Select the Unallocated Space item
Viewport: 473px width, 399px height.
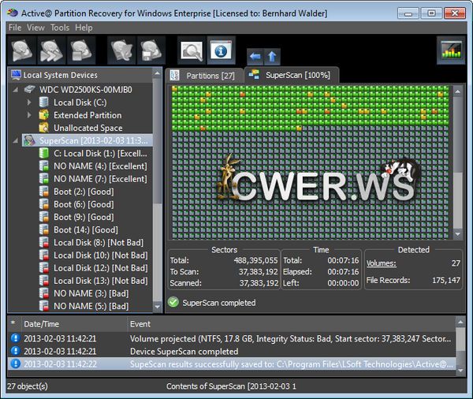(88, 128)
